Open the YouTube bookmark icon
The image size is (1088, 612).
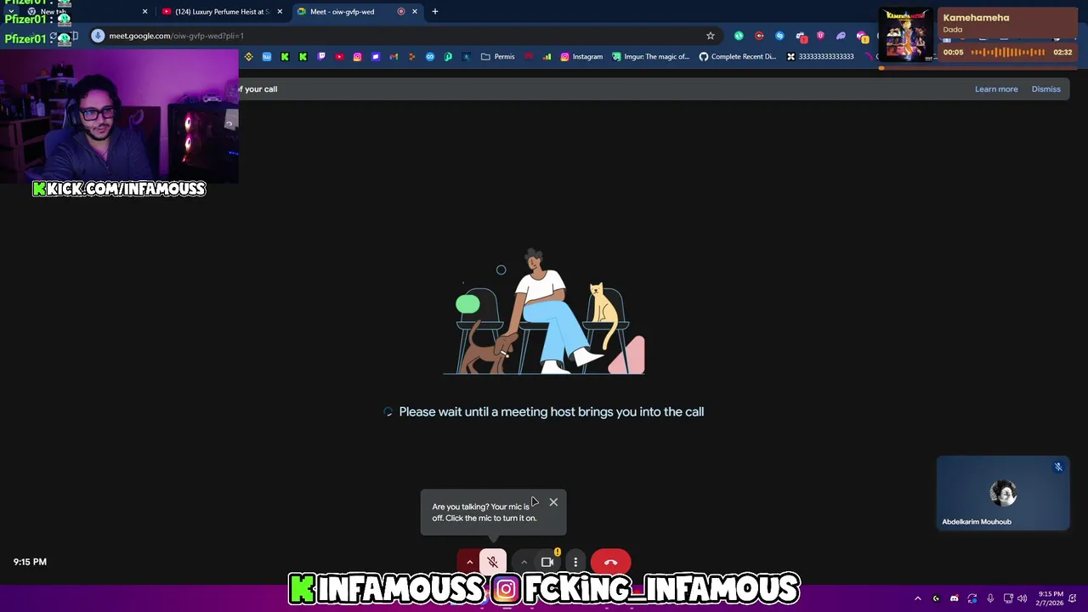339,57
